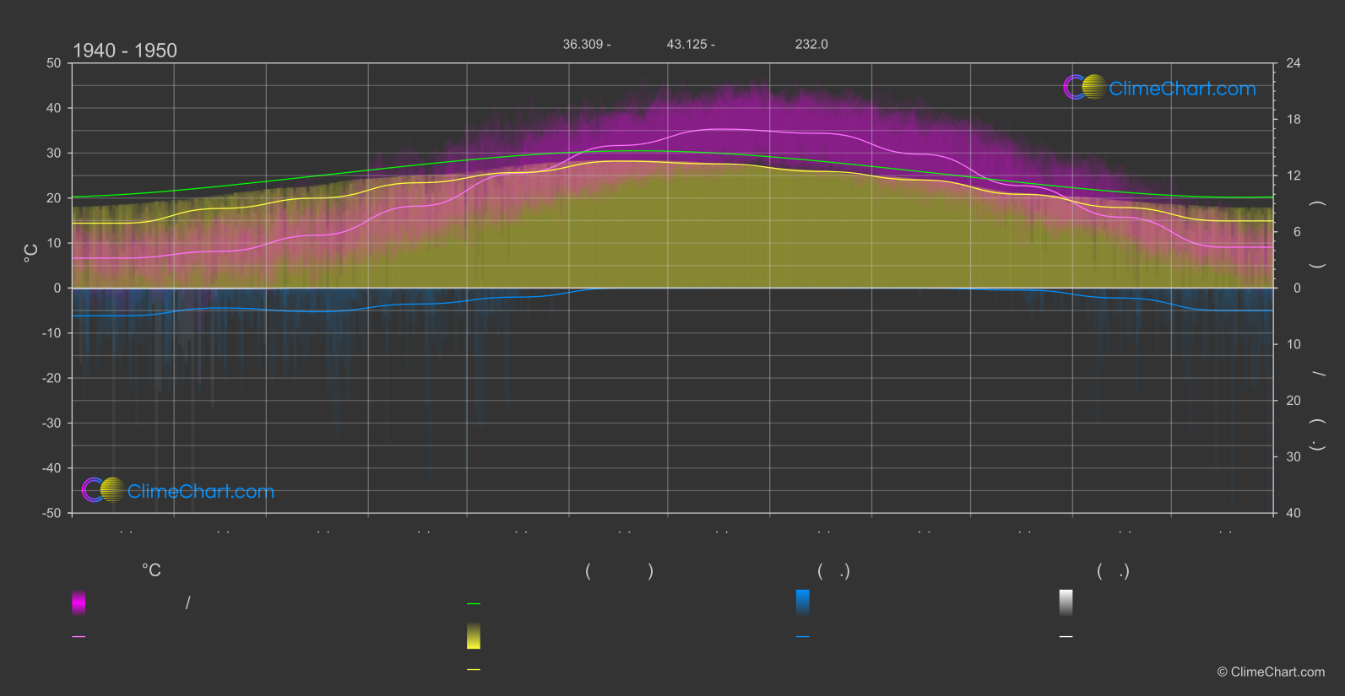Select the magenta line legend marker
The width and height of the screenshot is (1345, 696).
point(79,636)
